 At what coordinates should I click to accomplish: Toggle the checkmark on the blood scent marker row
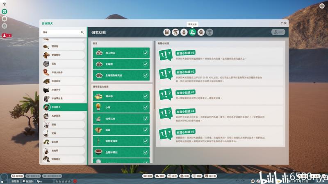coord(146,152)
